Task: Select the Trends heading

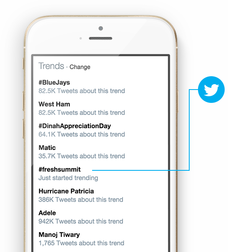Action: pos(51,66)
